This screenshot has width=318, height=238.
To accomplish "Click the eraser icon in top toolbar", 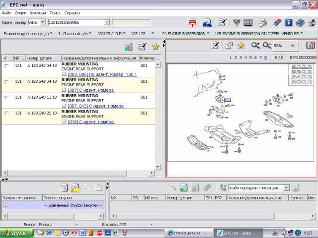I will point(277,22).
